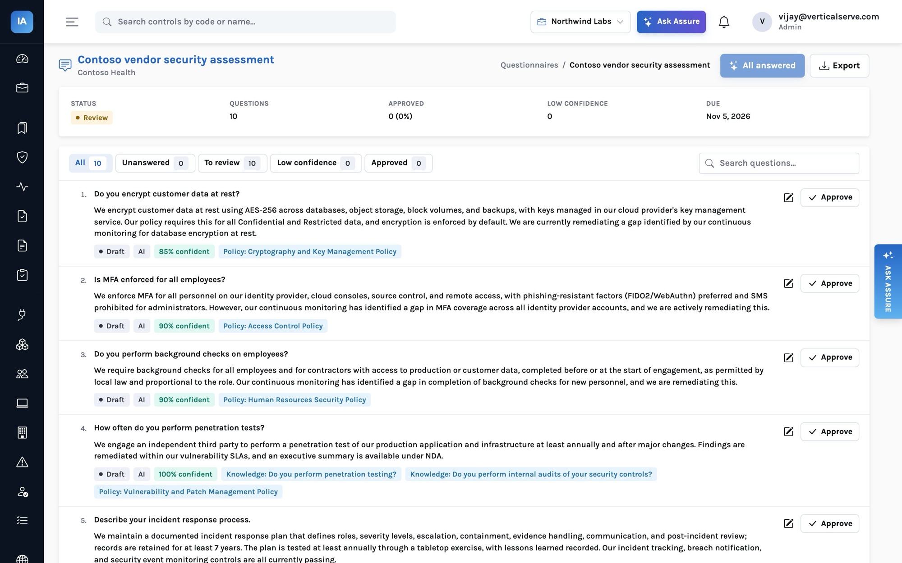The height and width of the screenshot is (563, 902).
Task: Click the Ask Assure button in header
Action: pyautogui.click(x=671, y=22)
